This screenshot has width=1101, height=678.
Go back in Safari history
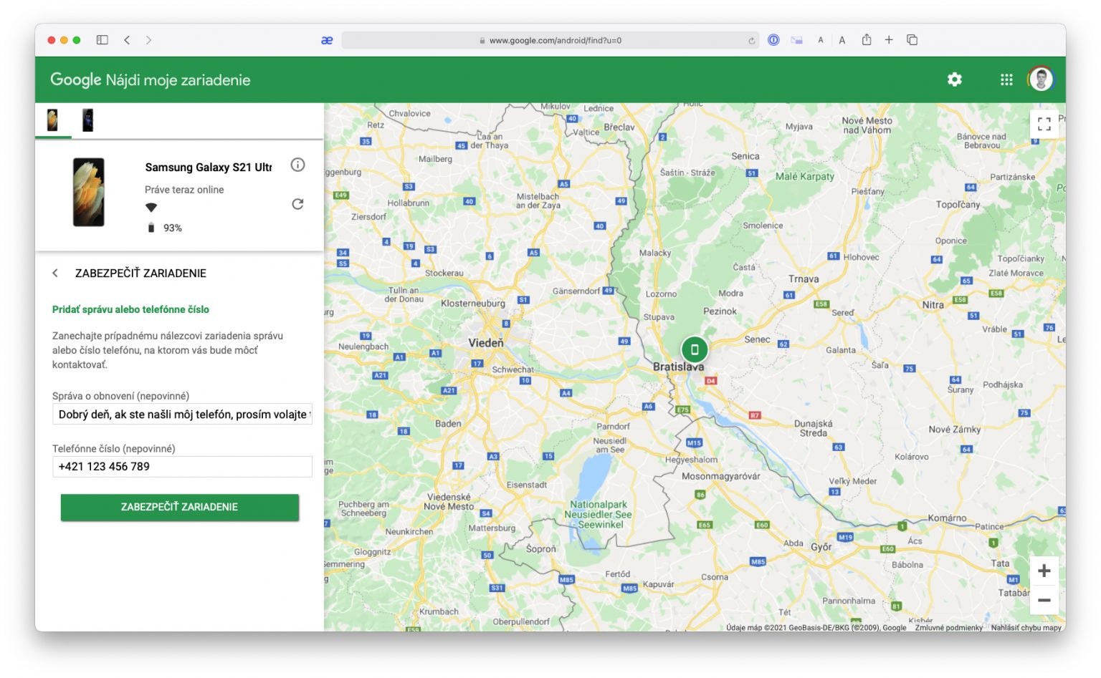pos(127,40)
